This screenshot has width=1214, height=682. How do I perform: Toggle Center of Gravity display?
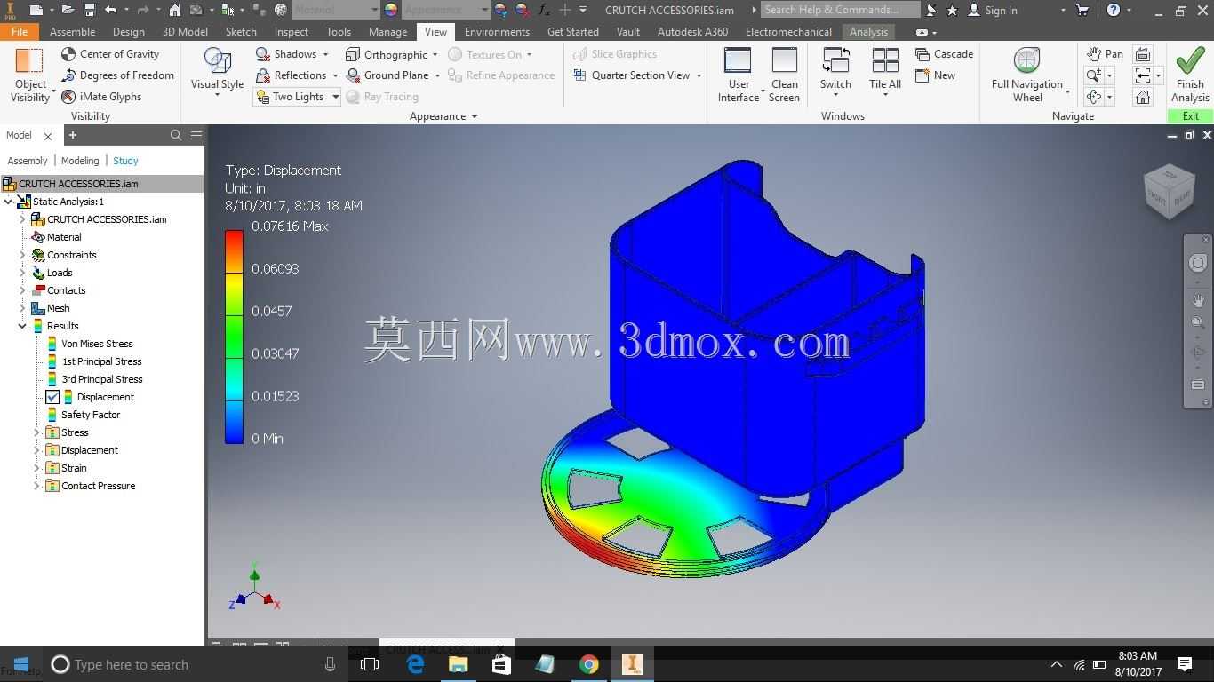point(110,54)
